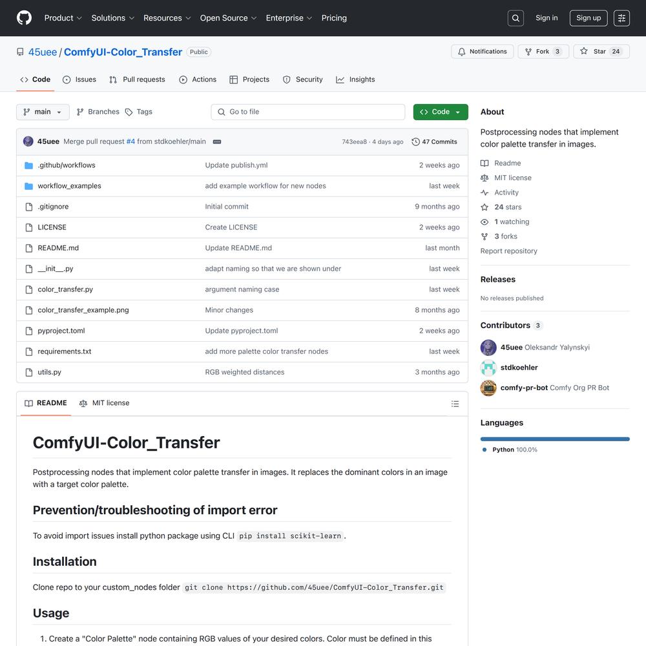Viewport: 646px width, 646px height.
Task: Open the __init__.py file
Action: [x=56, y=269]
